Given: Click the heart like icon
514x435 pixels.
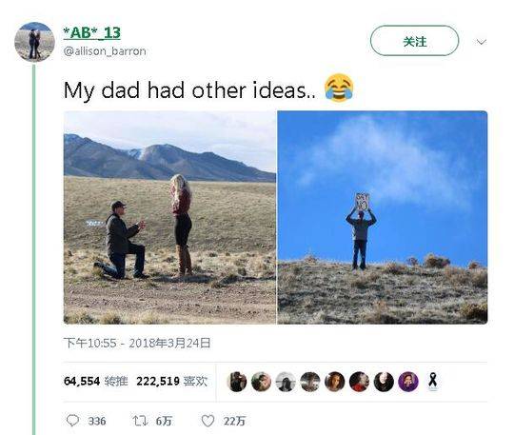Looking at the screenshot, I should pos(208,421).
